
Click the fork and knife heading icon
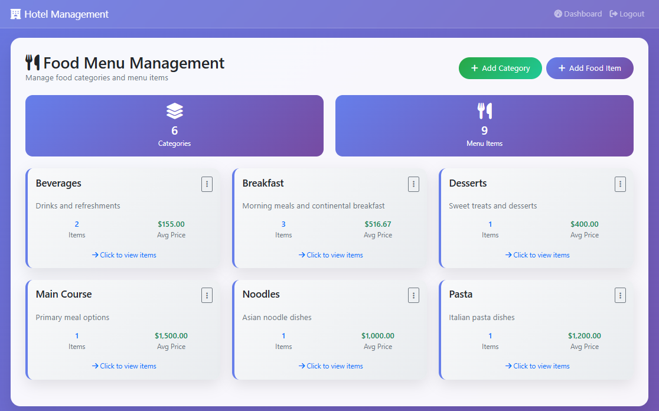32,63
